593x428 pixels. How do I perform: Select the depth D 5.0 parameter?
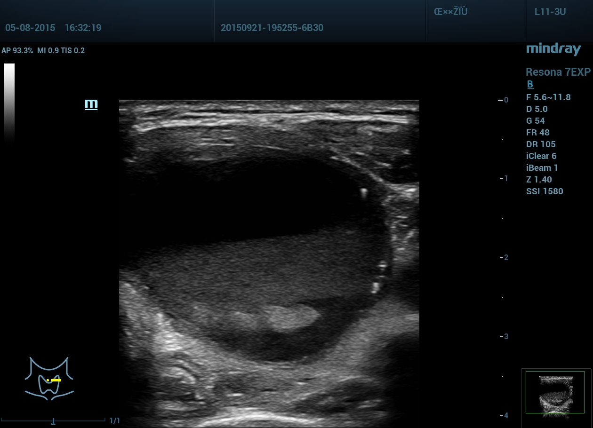[x=537, y=109]
